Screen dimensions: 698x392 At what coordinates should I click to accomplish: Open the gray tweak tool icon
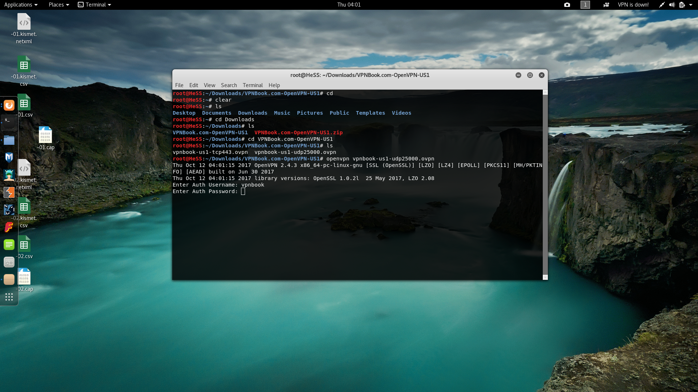coord(9,262)
